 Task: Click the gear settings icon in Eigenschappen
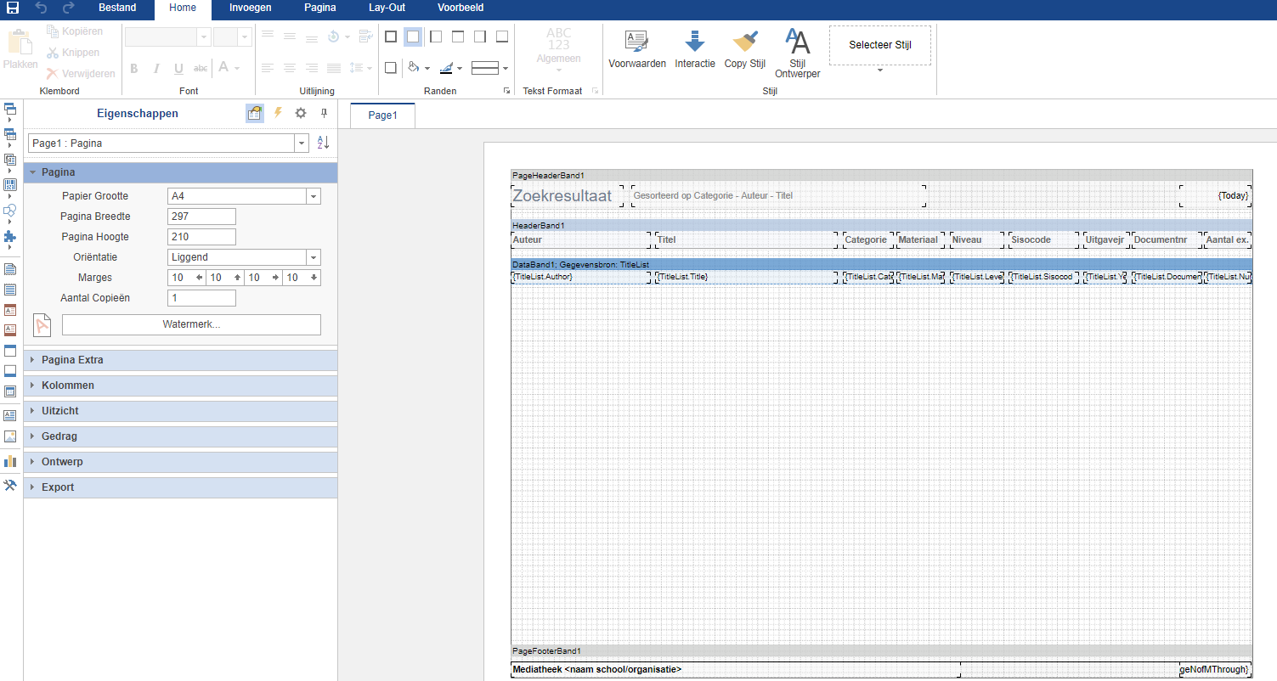[301, 114]
